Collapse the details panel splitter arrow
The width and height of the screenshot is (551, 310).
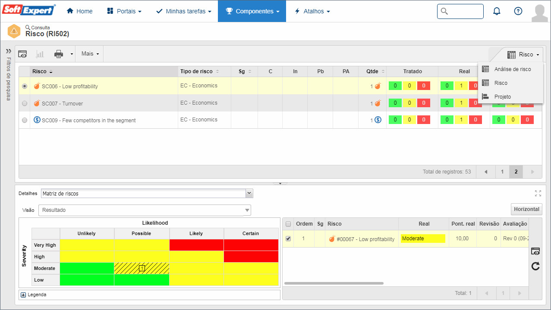click(280, 183)
